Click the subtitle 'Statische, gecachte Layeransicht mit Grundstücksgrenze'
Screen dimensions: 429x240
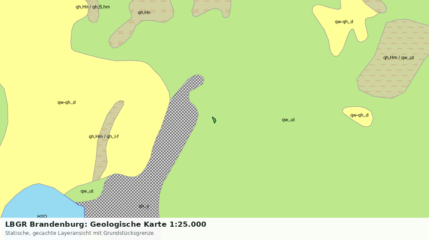click(x=79, y=233)
